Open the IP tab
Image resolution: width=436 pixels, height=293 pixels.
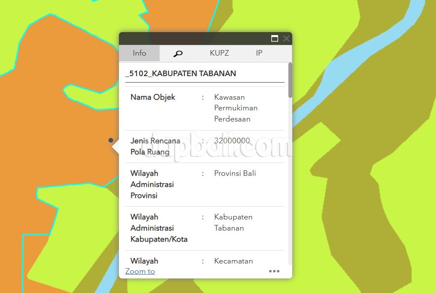259,53
